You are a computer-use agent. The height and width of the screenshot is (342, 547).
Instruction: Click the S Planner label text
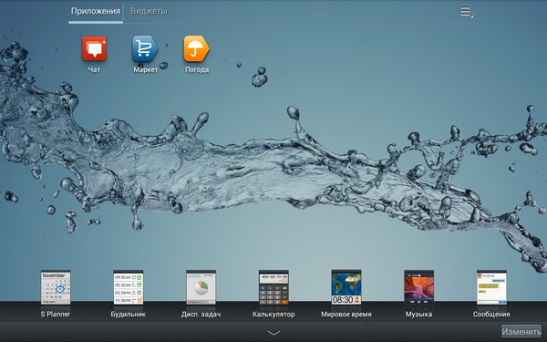coord(56,315)
